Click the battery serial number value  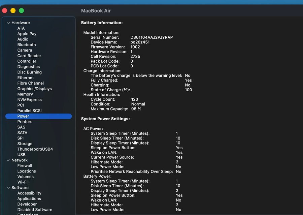click(x=151, y=37)
